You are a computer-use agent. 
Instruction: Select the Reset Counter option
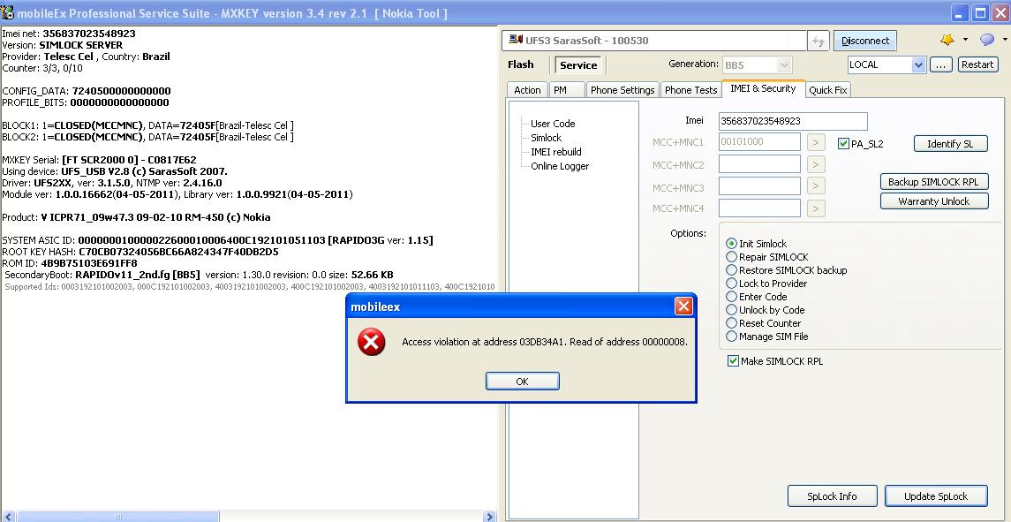[x=731, y=323]
